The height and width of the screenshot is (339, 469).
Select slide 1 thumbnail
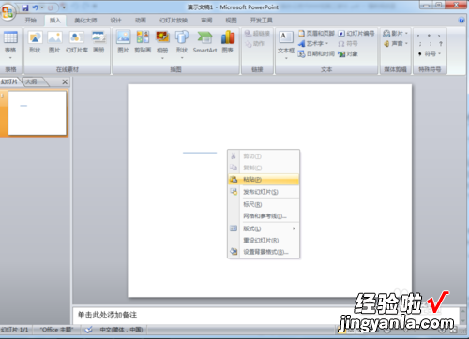tap(38, 113)
